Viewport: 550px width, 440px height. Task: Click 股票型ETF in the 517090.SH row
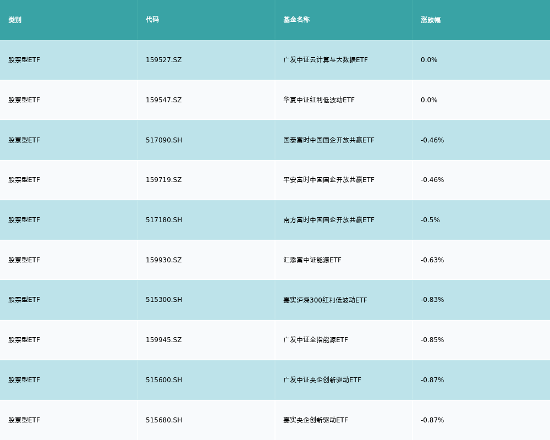[24, 140]
